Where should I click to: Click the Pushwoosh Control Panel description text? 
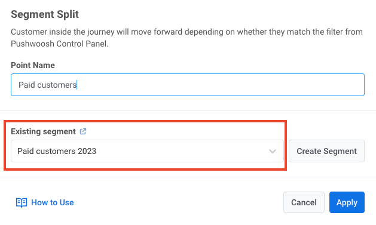(59, 44)
